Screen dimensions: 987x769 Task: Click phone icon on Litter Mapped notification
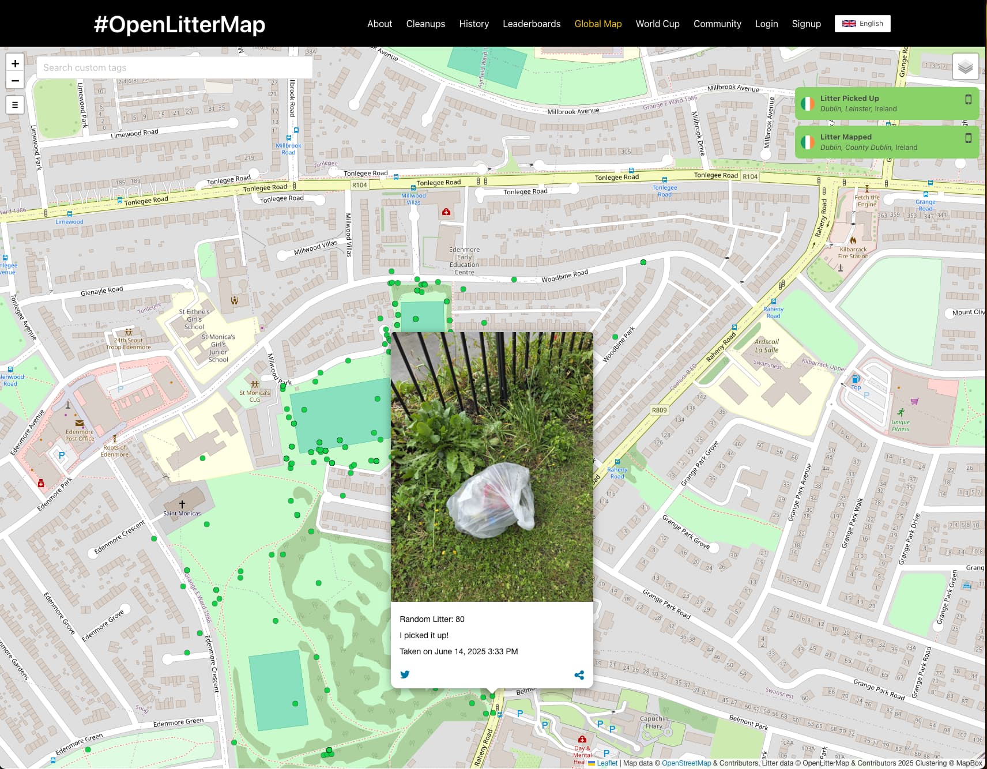pos(969,138)
